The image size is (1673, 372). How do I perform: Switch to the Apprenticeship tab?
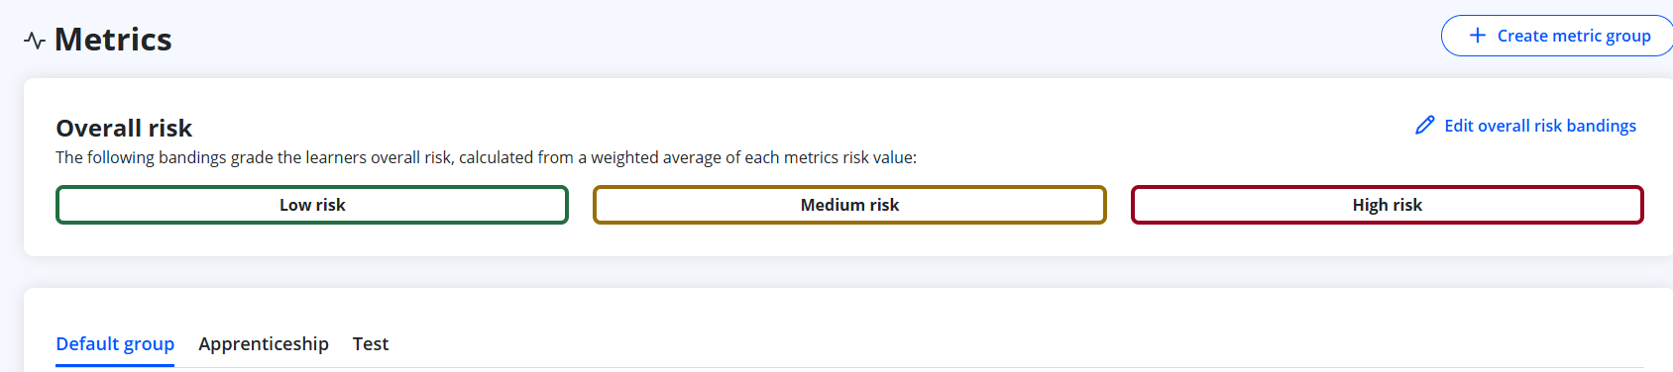[x=264, y=344]
